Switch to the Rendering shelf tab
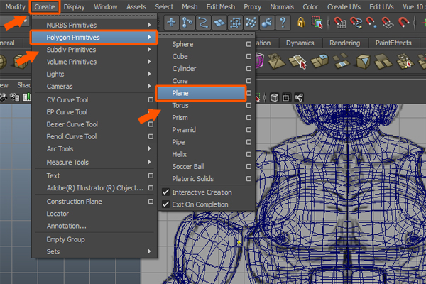Viewport: 426px width, 284px height. coord(346,43)
